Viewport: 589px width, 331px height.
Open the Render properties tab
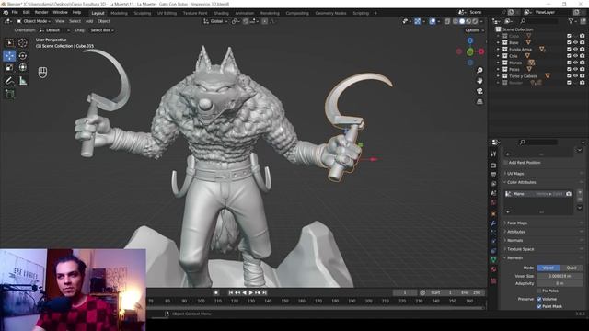tap(493, 165)
